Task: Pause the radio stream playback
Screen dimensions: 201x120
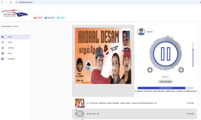Action: click(165, 54)
